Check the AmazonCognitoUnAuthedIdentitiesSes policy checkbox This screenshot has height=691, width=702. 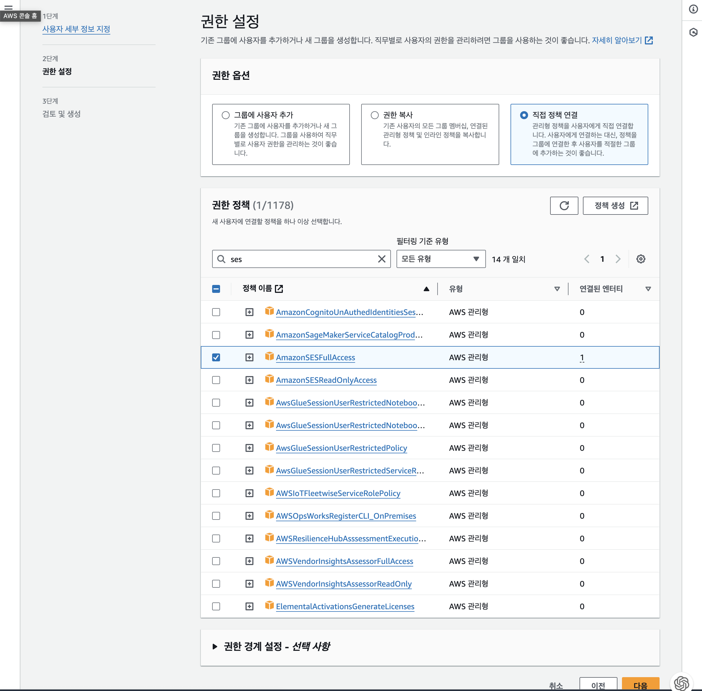point(216,312)
